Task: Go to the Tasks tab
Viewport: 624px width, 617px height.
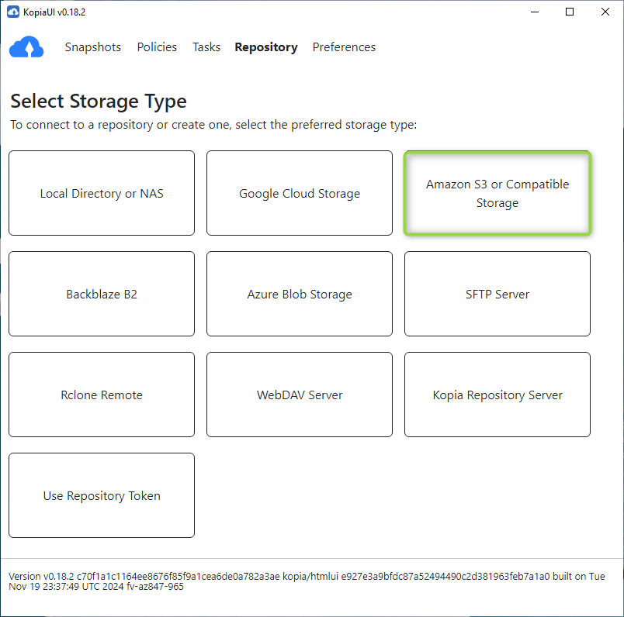Action: tap(206, 47)
